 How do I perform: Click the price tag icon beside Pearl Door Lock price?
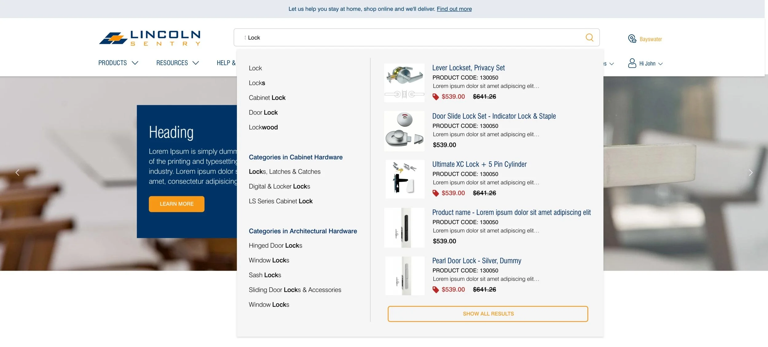(x=435, y=289)
